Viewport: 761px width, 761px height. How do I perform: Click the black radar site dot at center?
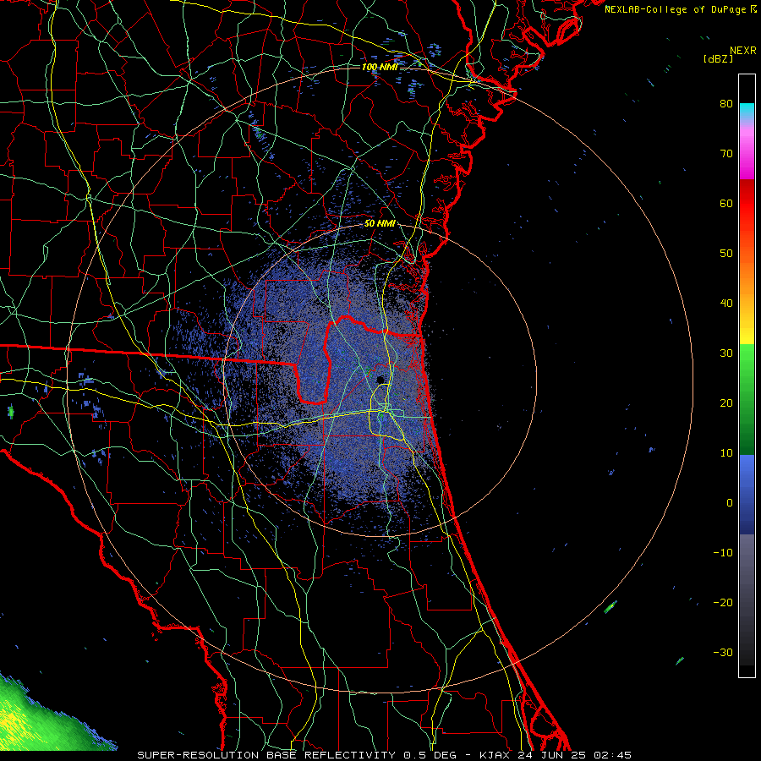[x=380, y=380]
